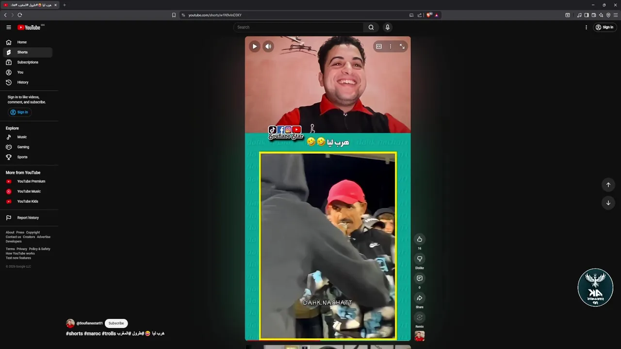Click the Developers footer link
621x349 pixels.
coord(14,241)
